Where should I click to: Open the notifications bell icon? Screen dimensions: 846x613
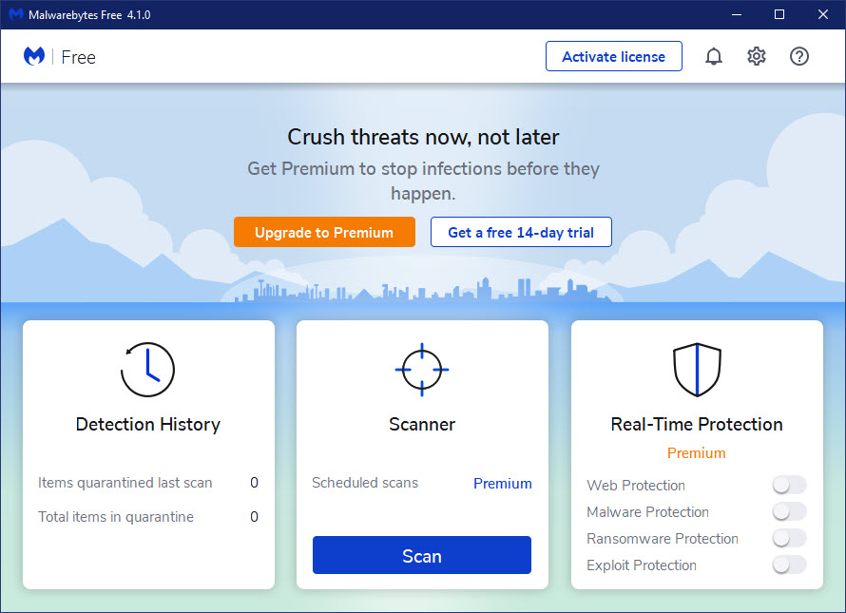click(713, 57)
